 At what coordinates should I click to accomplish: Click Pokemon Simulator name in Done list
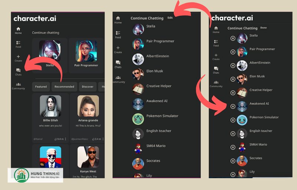click(264, 117)
